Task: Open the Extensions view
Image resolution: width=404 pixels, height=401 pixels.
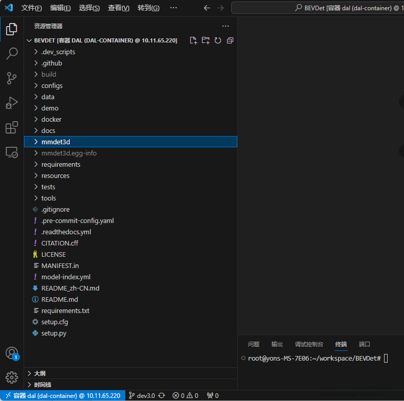Action: point(12,127)
